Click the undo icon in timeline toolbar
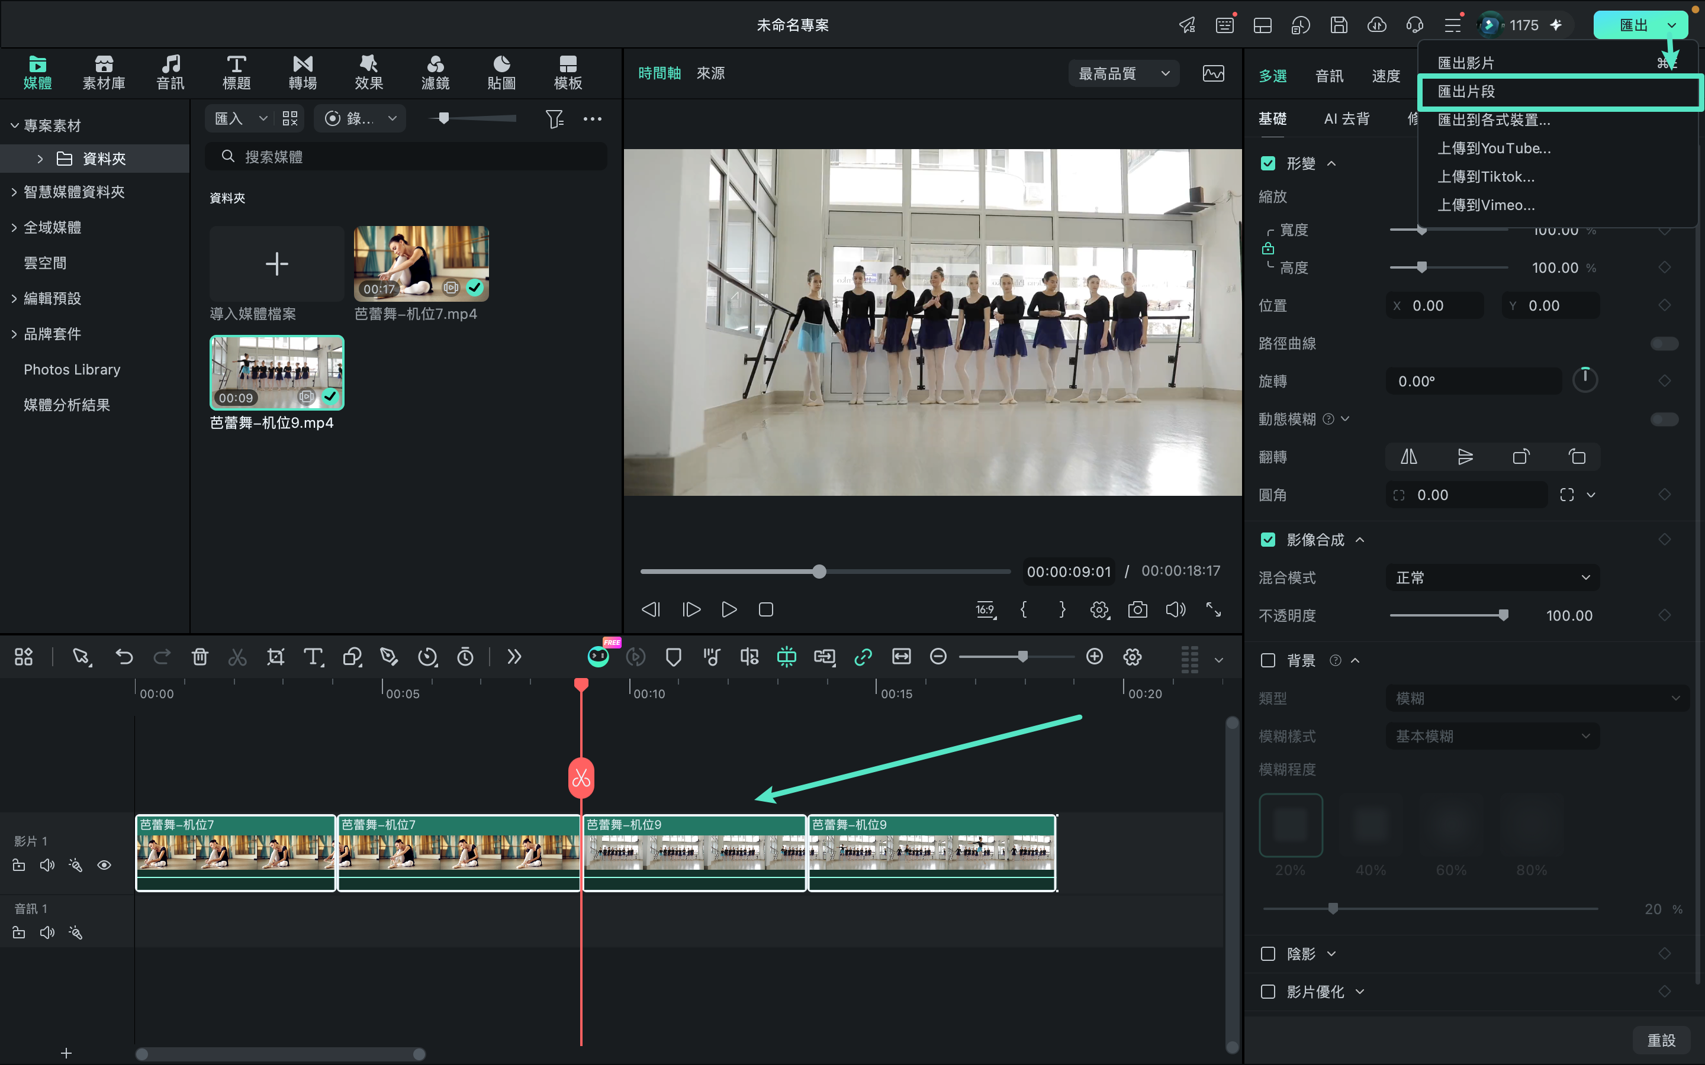Viewport: 1705px width, 1065px height. coord(124,657)
